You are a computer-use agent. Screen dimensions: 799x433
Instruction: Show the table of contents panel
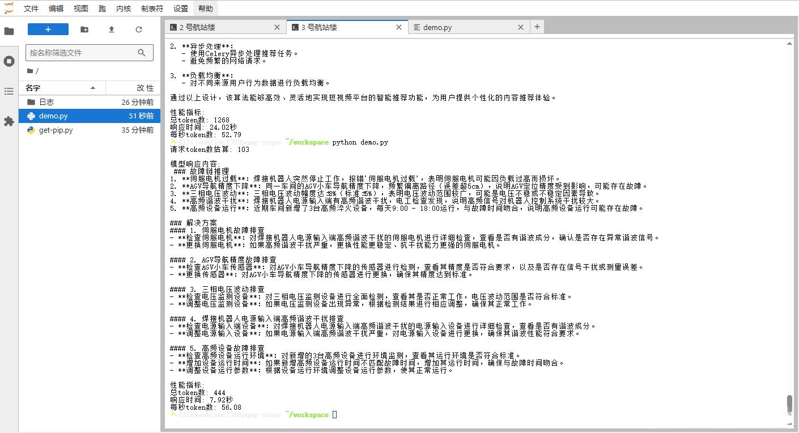(9, 91)
